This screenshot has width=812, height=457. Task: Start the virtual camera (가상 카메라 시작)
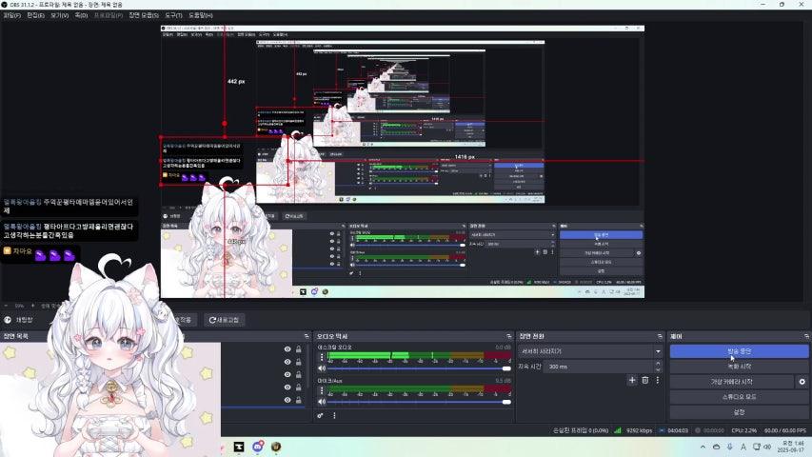731,382
